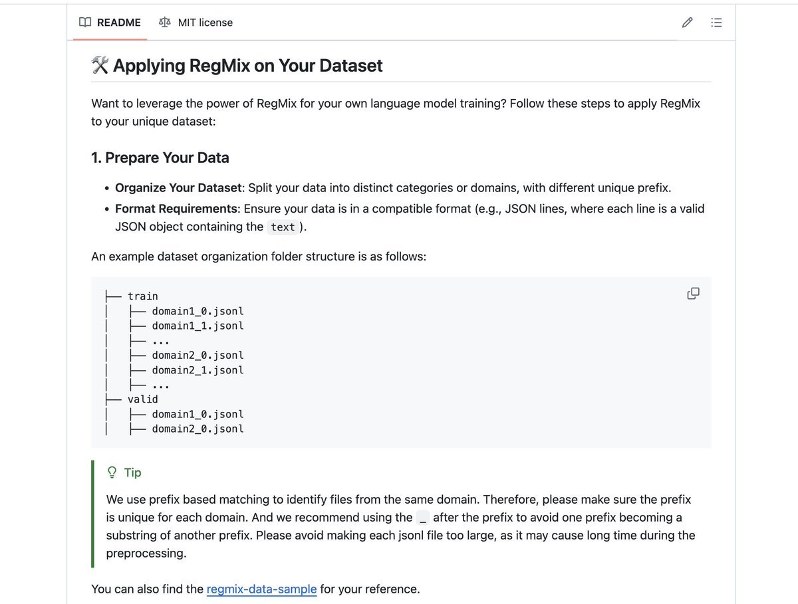Click the inline underscore code in Tip
The image size is (798, 604).
click(x=423, y=518)
